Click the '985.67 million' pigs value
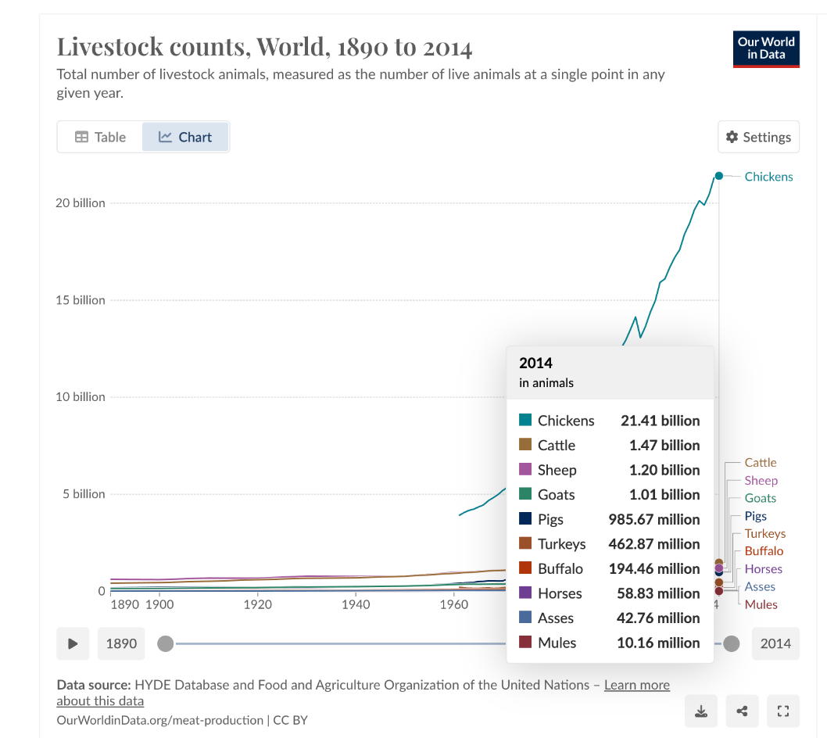 654,519
